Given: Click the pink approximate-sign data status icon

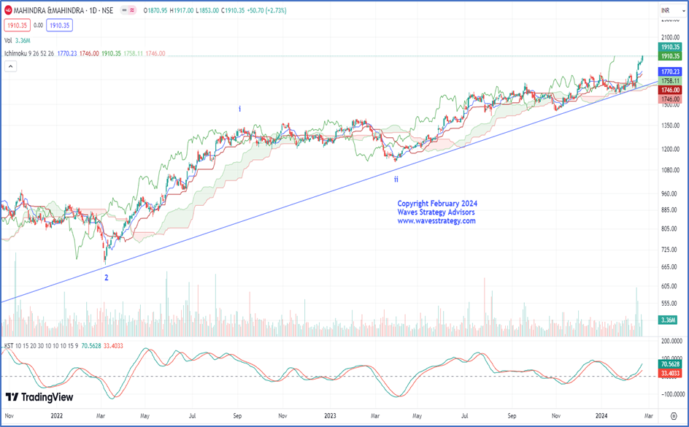Looking at the screenshot, I should (x=132, y=10).
